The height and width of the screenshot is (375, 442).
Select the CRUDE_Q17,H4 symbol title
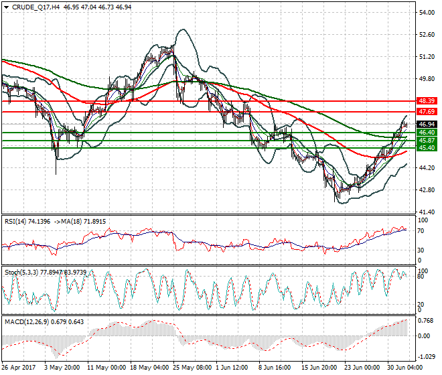pos(35,7)
